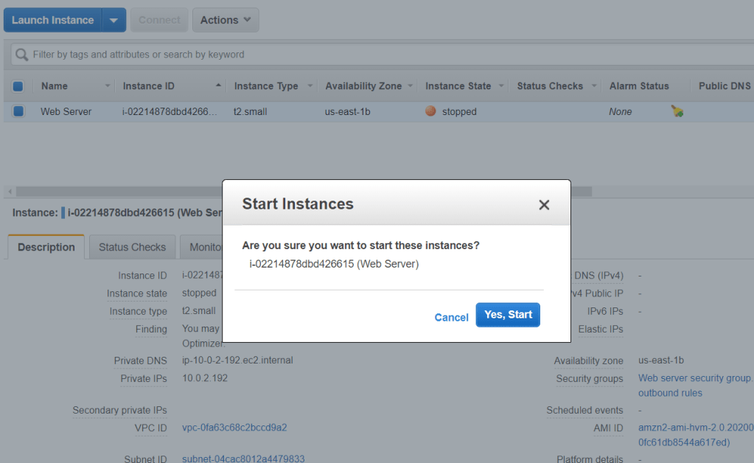754x463 pixels.
Task: Confirm with Yes, Start button
Action: pos(508,315)
